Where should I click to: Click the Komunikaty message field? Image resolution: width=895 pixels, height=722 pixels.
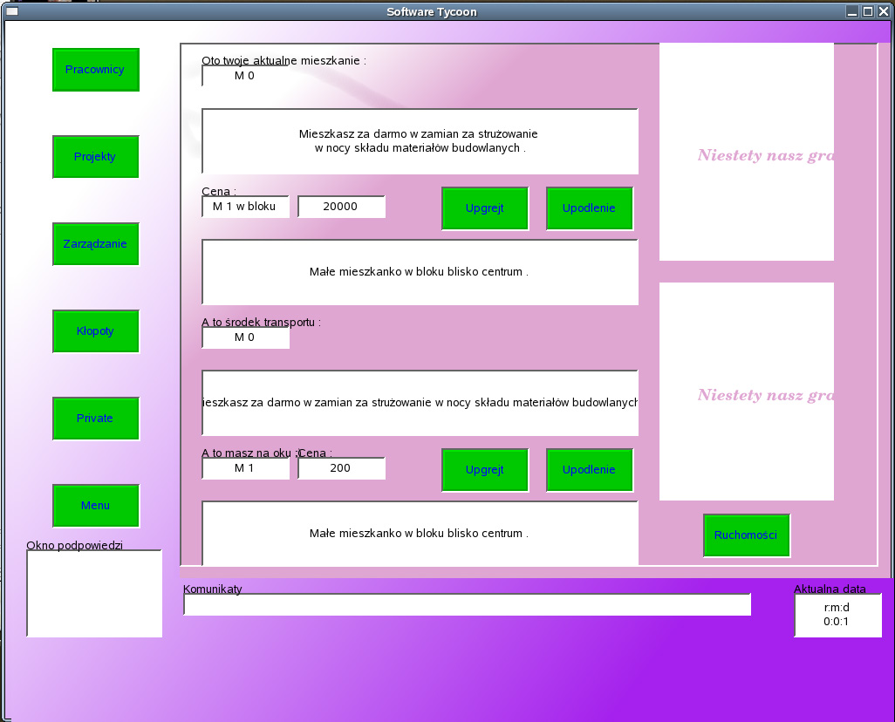(x=467, y=604)
